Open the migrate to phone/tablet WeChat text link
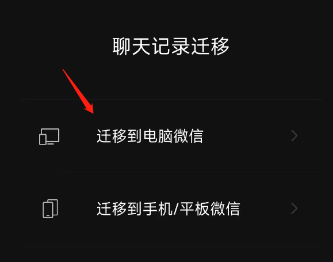This screenshot has width=333, height=262. tap(169, 208)
